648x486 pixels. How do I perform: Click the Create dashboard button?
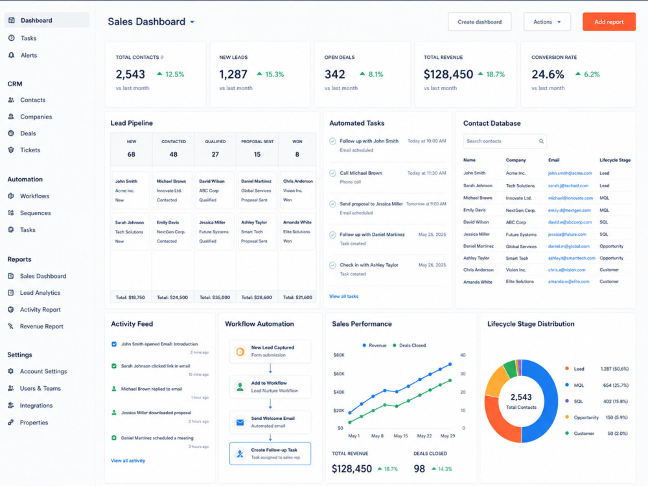click(480, 22)
